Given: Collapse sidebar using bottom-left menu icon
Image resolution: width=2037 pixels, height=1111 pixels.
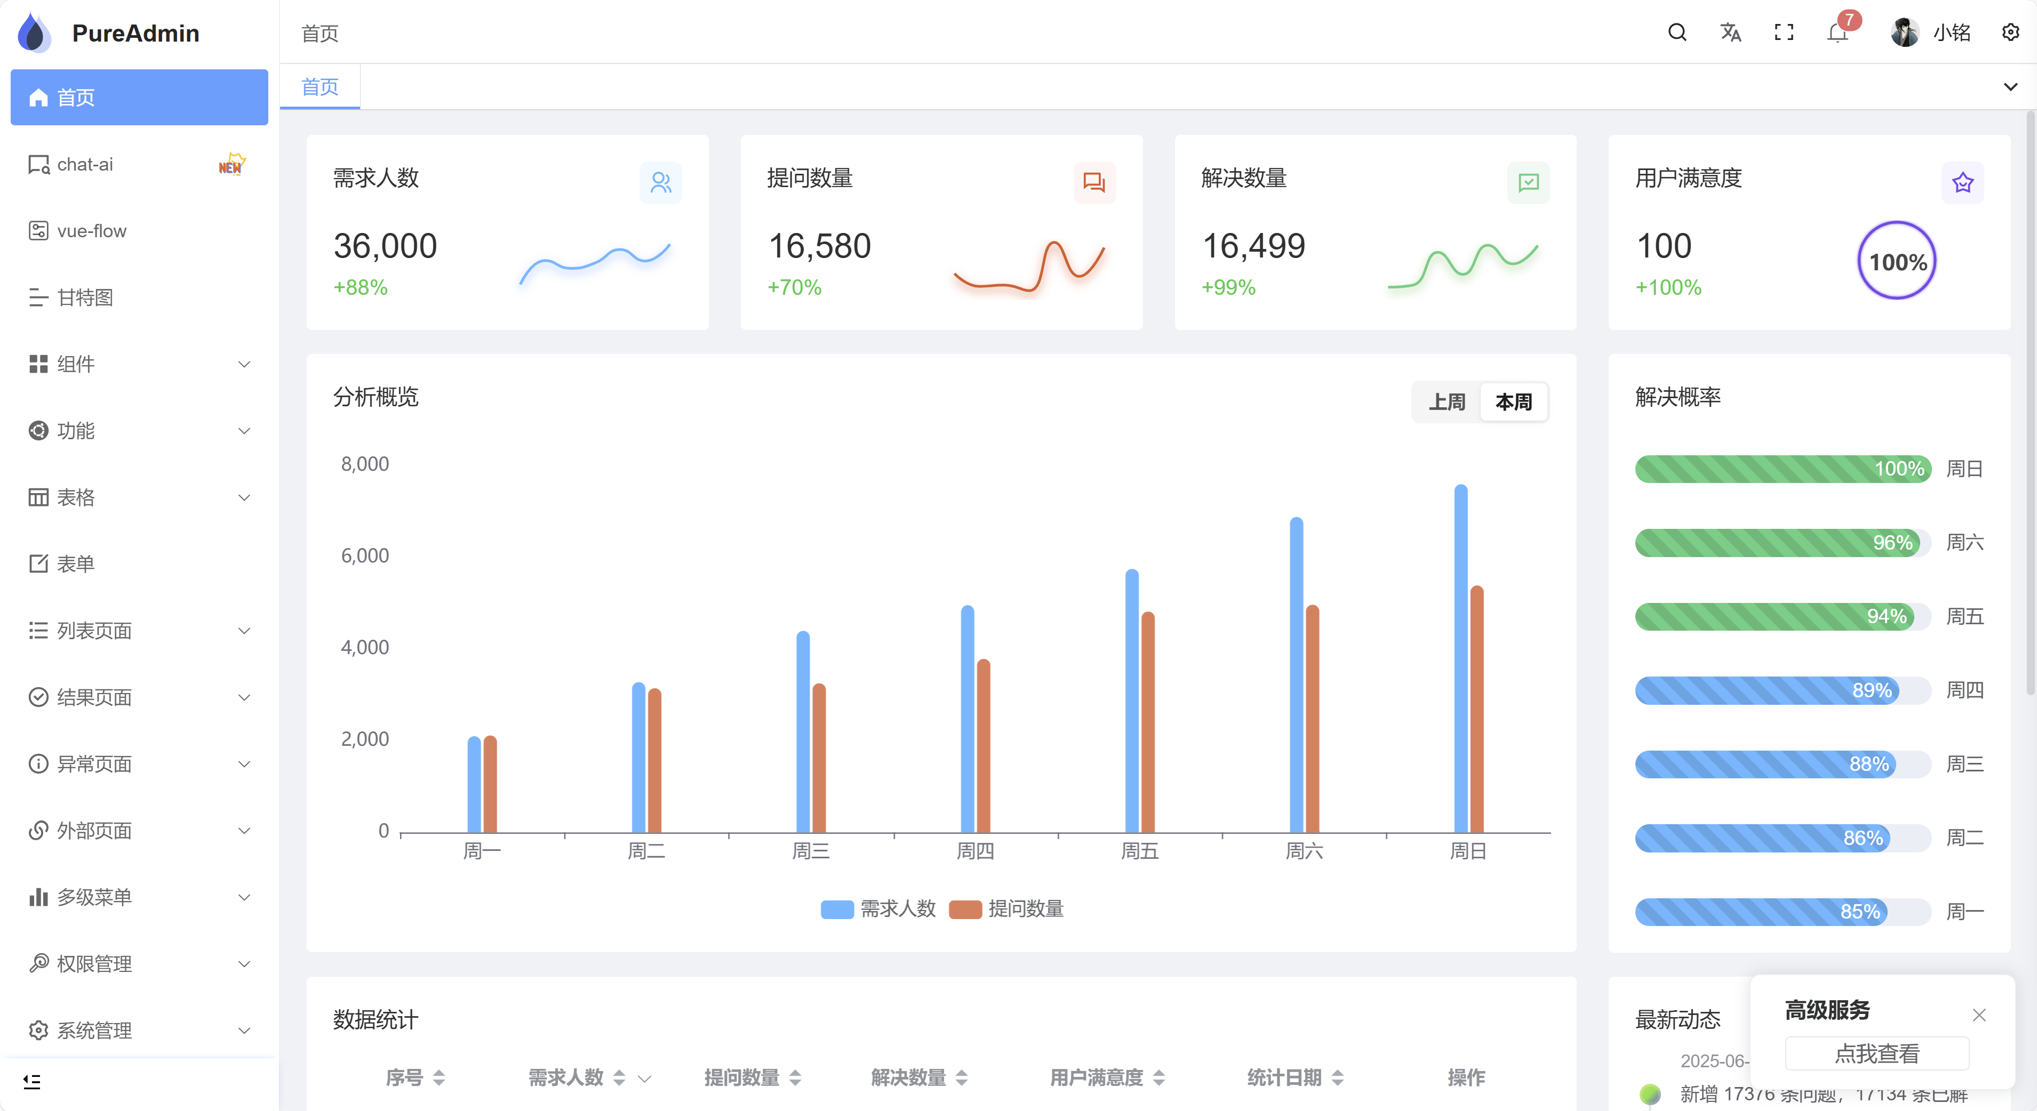Looking at the screenshot, I should tap(31, 1081).
